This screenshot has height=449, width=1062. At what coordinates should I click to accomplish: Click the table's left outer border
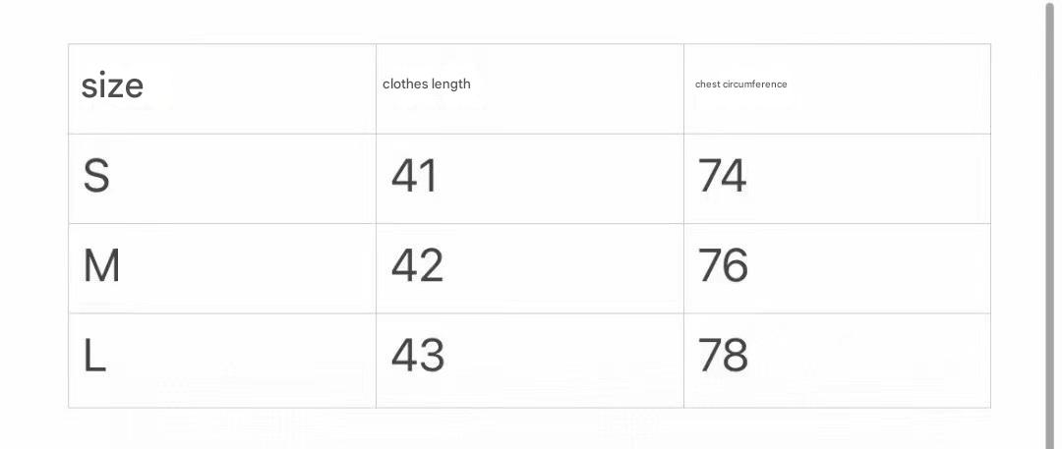coord(68,224)
